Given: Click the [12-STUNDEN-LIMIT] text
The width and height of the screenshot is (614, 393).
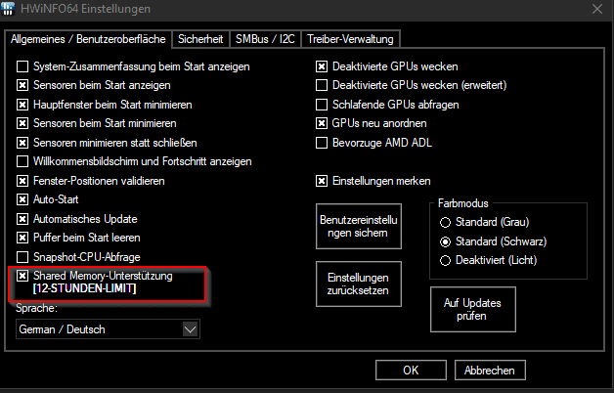Looking at the screenshot, I should (x=85, y=288).
